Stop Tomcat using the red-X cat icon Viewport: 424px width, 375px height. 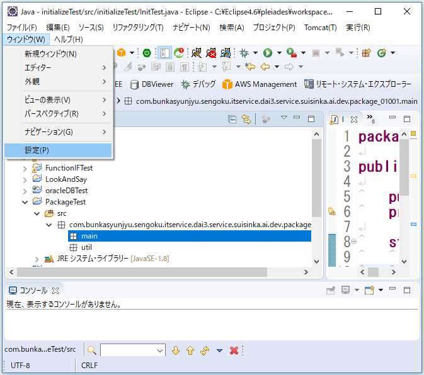211,53
